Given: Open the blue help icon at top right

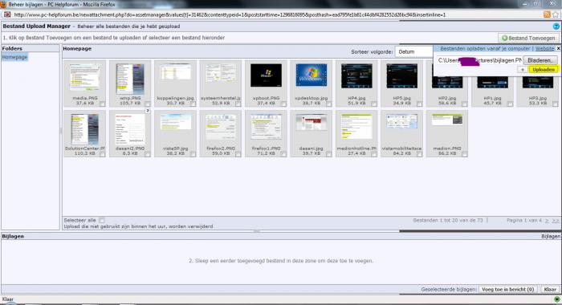Looking at the screenshot, I should tap(556, 26).
